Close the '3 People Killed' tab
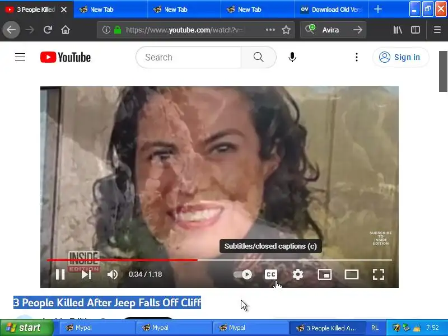The height and width of the screenshot is (336, 448). (x=64, y=10)
